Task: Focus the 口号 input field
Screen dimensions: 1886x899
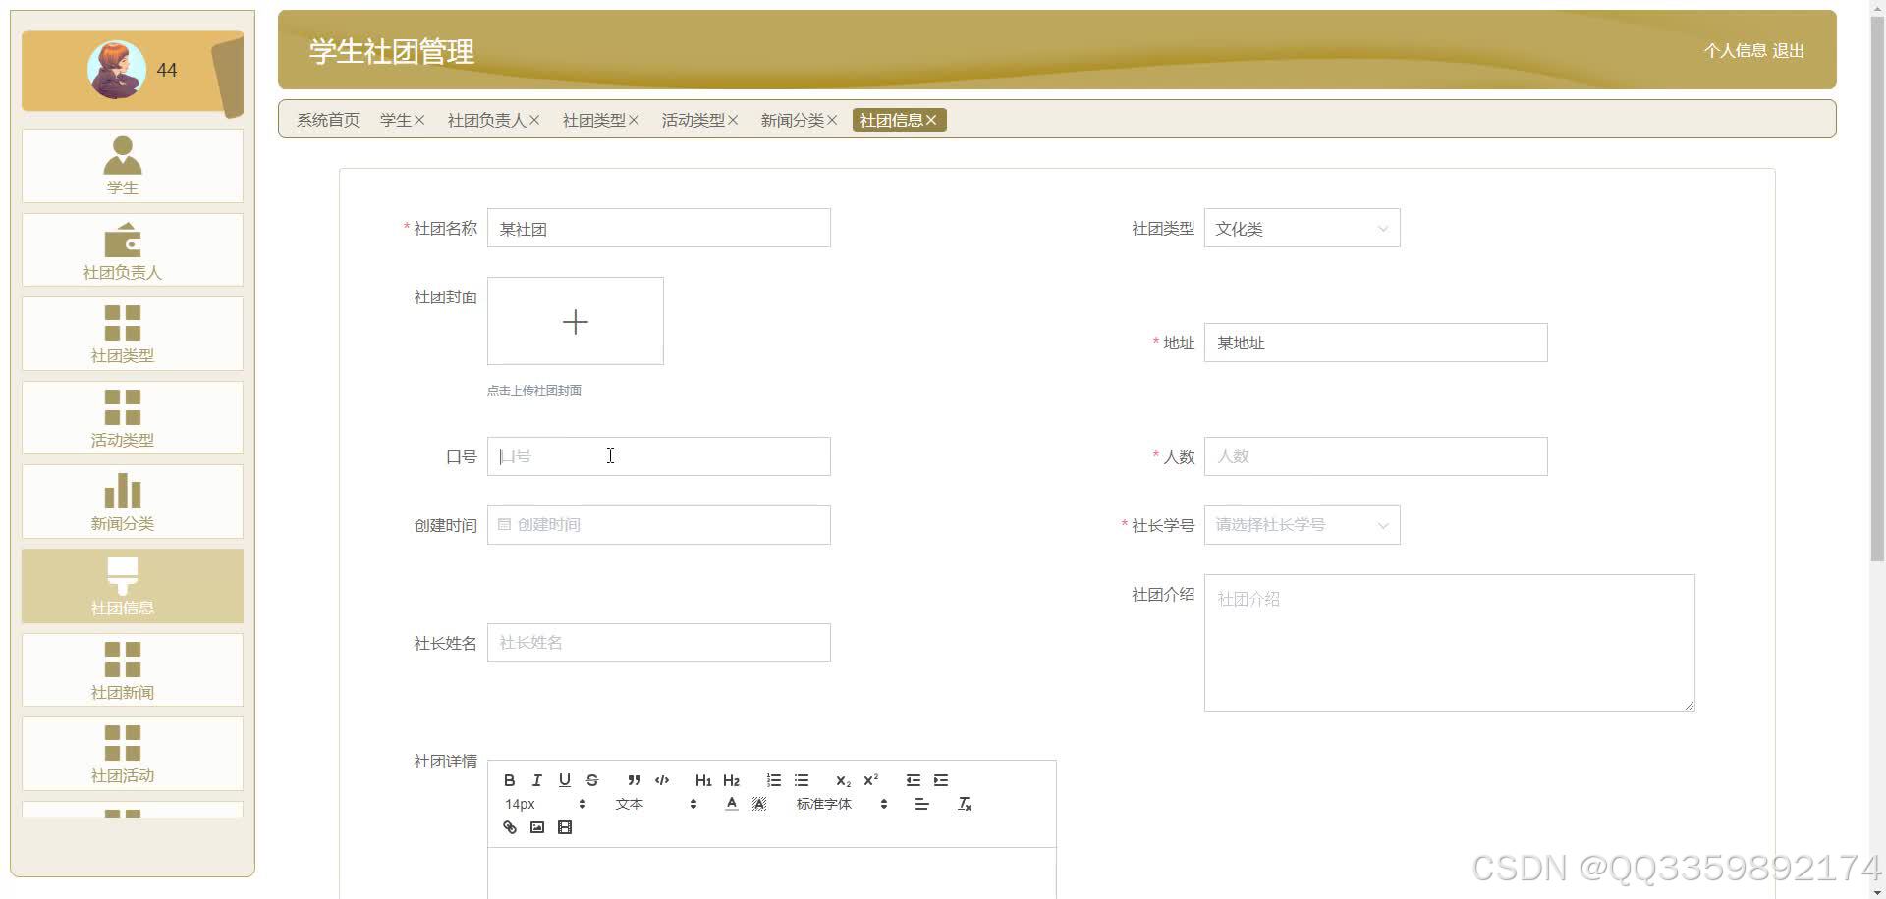Action: tap(658, 456)
